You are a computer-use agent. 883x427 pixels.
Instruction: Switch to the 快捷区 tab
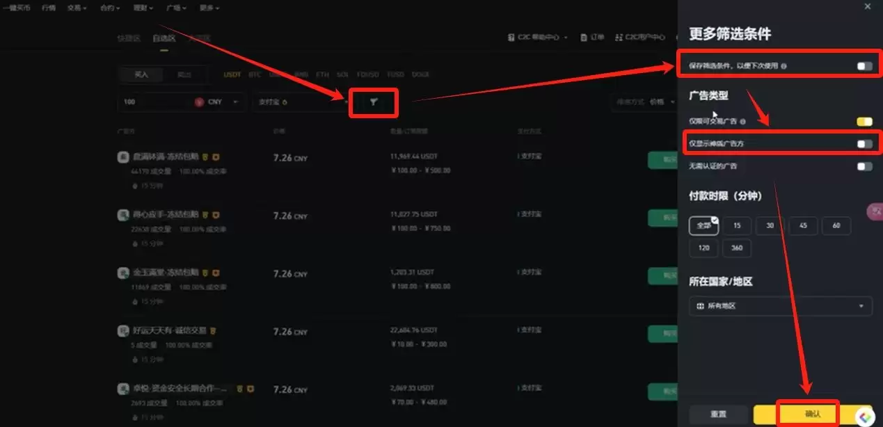(x=129, y=38)
